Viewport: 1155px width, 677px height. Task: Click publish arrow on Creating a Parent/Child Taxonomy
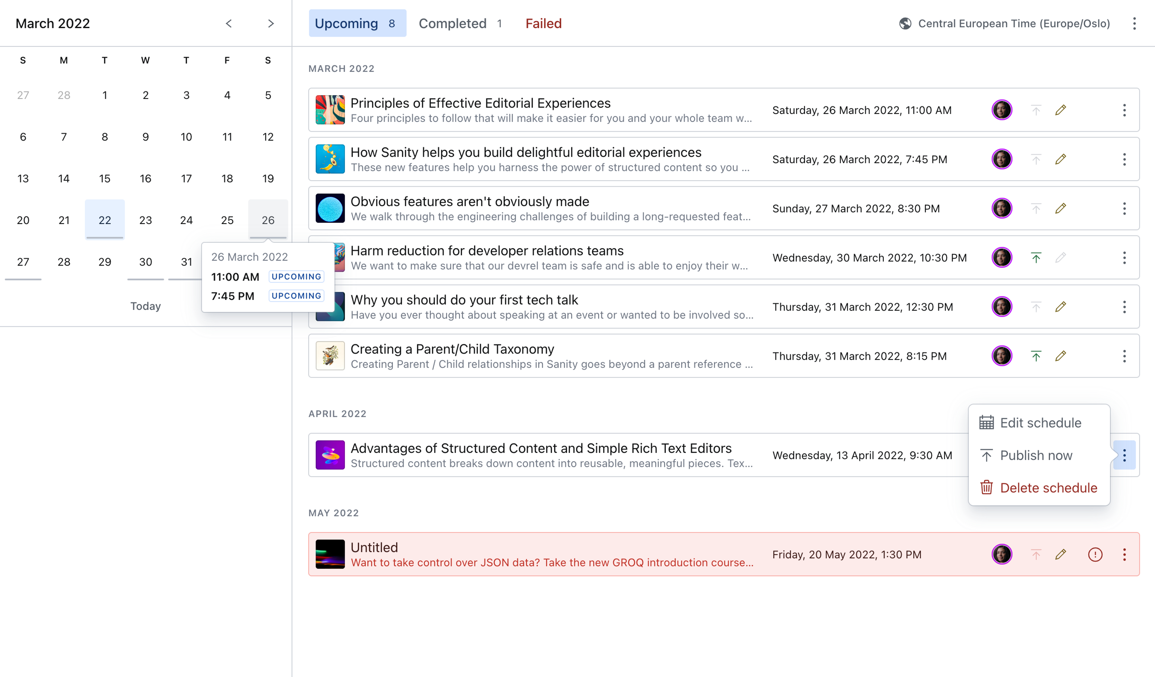point(1036,356)
